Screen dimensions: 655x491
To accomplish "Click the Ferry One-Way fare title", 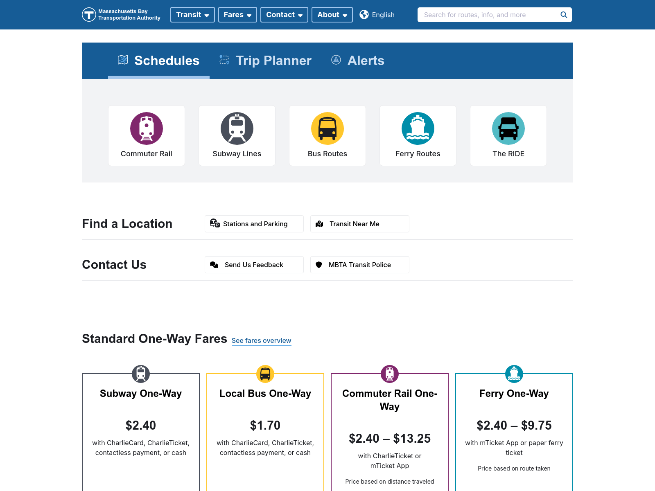I will pos(514,394).
